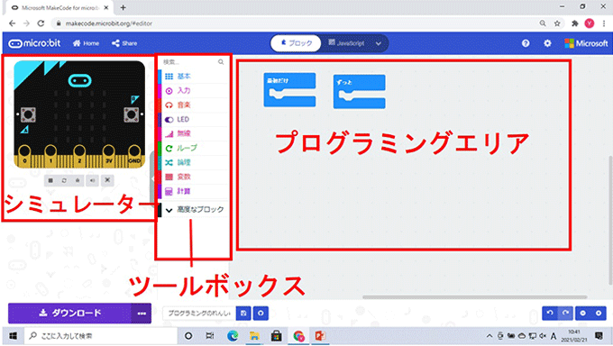Click the workspace horizontal scrollbar
Image resolution: width=613 pixels, height=346 pixels.
474,297
